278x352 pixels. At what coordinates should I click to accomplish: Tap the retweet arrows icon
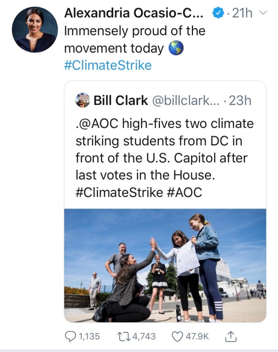click(x=122, y=336)
